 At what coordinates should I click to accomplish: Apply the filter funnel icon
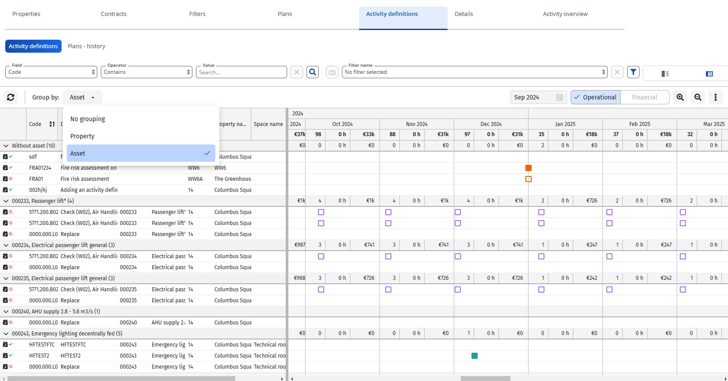point(633,72)
